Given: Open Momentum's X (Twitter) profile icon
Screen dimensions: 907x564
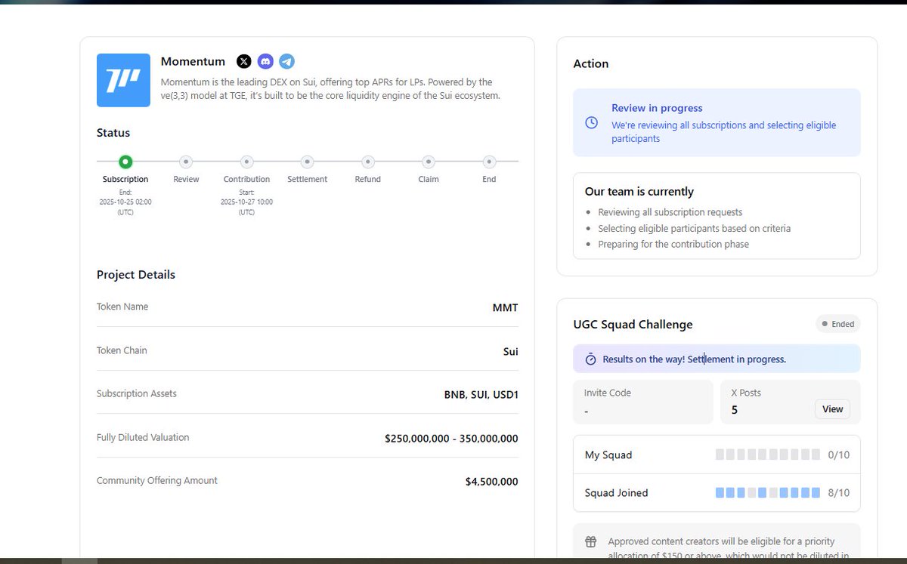Looking at the screenshot, I should click(243, 62).
